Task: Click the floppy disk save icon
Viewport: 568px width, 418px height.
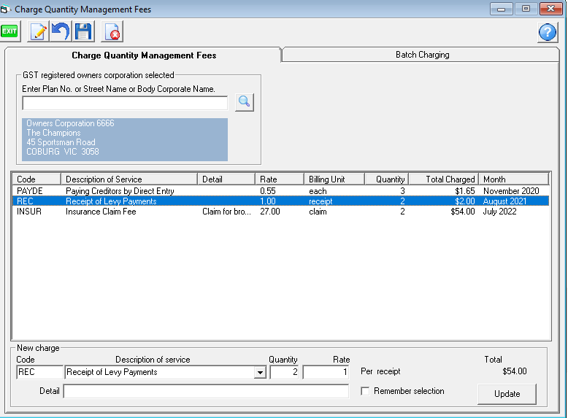Action: click(x=83, y=31)
